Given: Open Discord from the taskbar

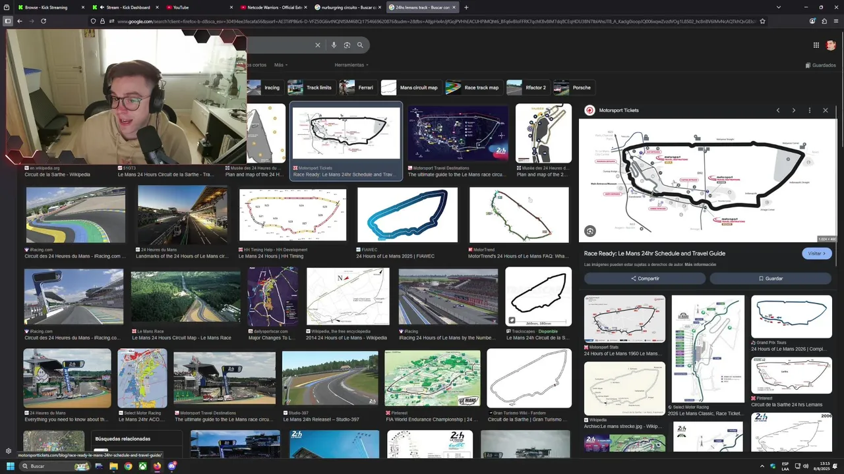Looking at the screenshot, I should (x=172, y=466).
